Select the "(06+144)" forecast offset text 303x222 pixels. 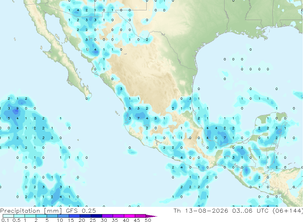coord(288,210)
